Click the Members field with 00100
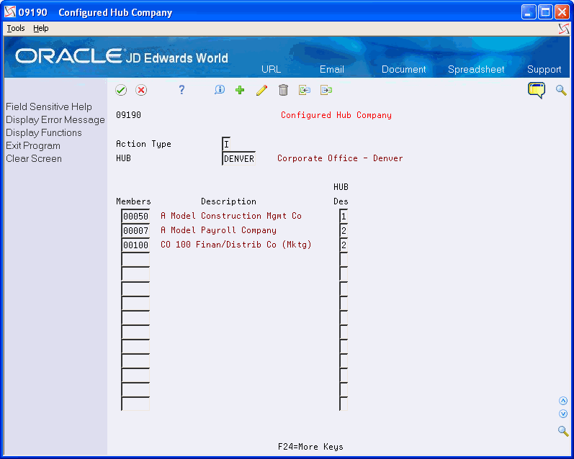Viewport: 574px width, 459px height. click(x=135, y=245)
